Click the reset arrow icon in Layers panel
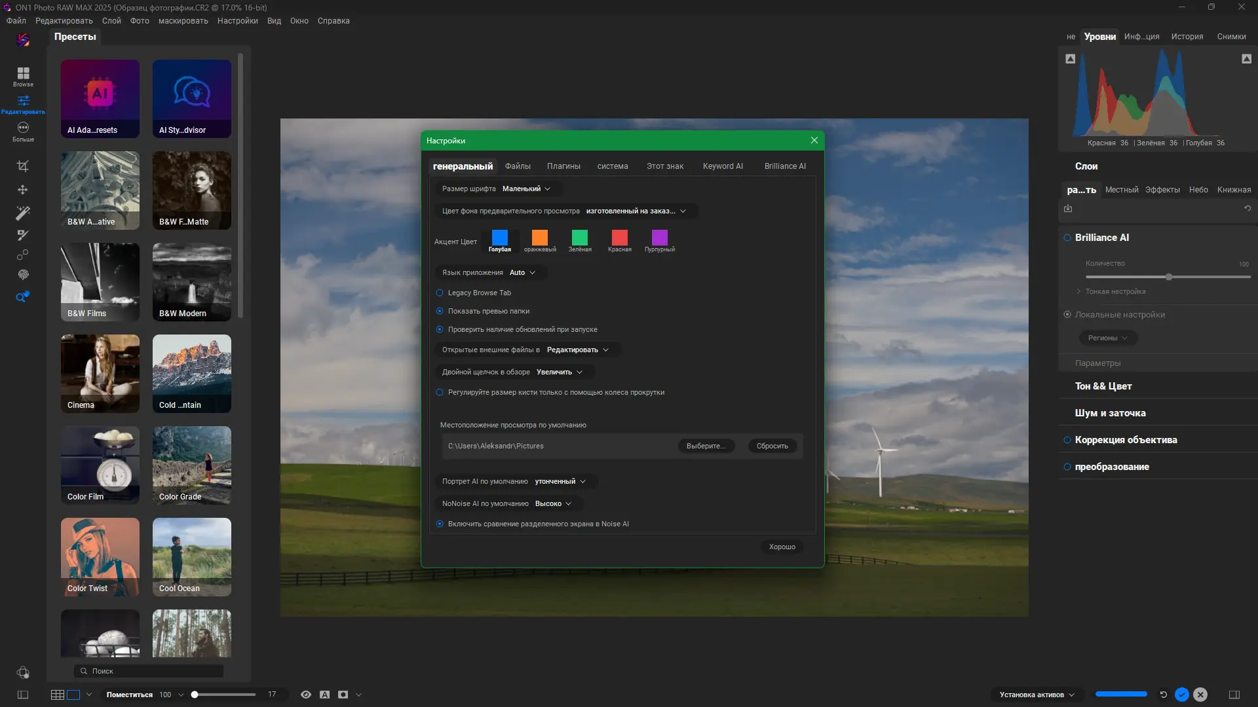This screenshot has height=707, width=1258. pos(1248,209)
